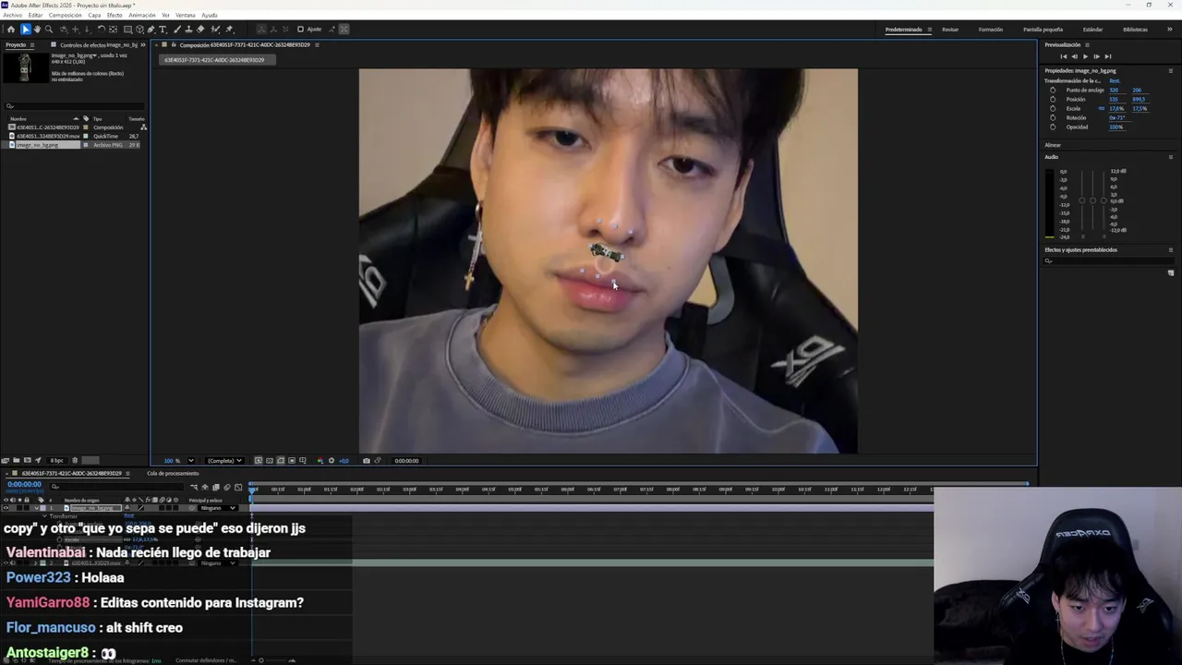1182x665 pixels.
Task: Switch to the Revisar workspace
Action: coord(950,30)
